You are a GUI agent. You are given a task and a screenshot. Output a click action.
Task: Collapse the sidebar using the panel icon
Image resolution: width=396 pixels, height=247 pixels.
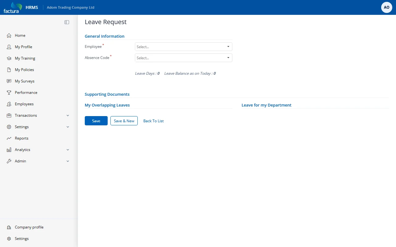pyautogui.click(x=67, y=22)
